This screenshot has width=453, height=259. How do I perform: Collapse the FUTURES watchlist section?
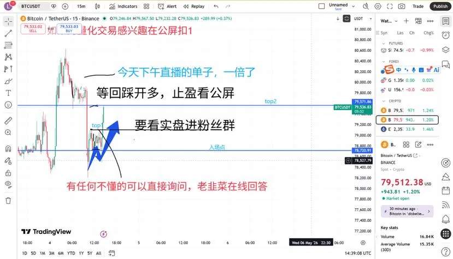[x=384, y=43]
